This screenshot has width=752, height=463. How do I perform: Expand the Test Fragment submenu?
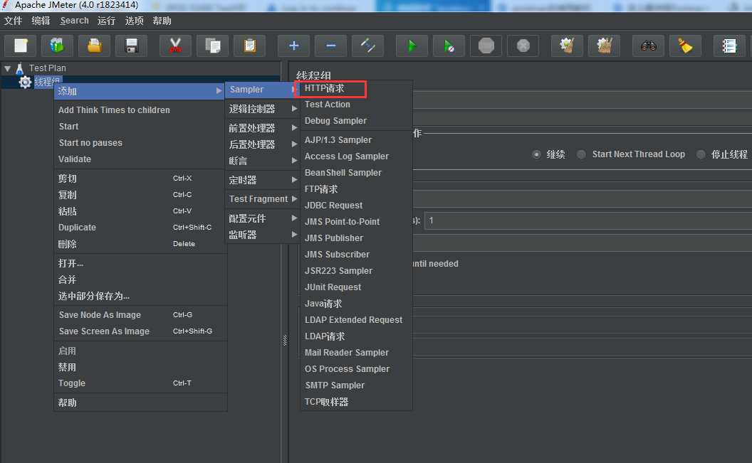[262, 198]
